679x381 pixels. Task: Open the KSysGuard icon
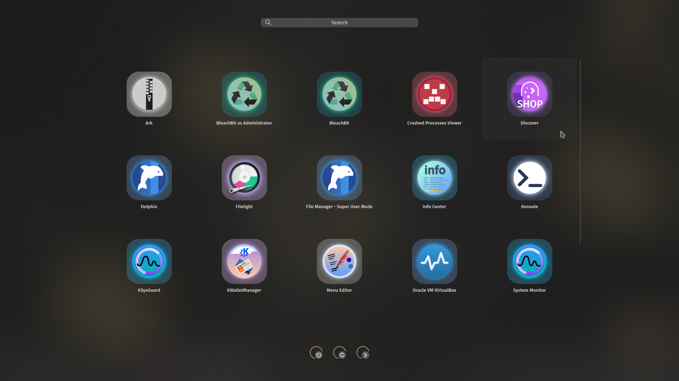click(149, 261)
